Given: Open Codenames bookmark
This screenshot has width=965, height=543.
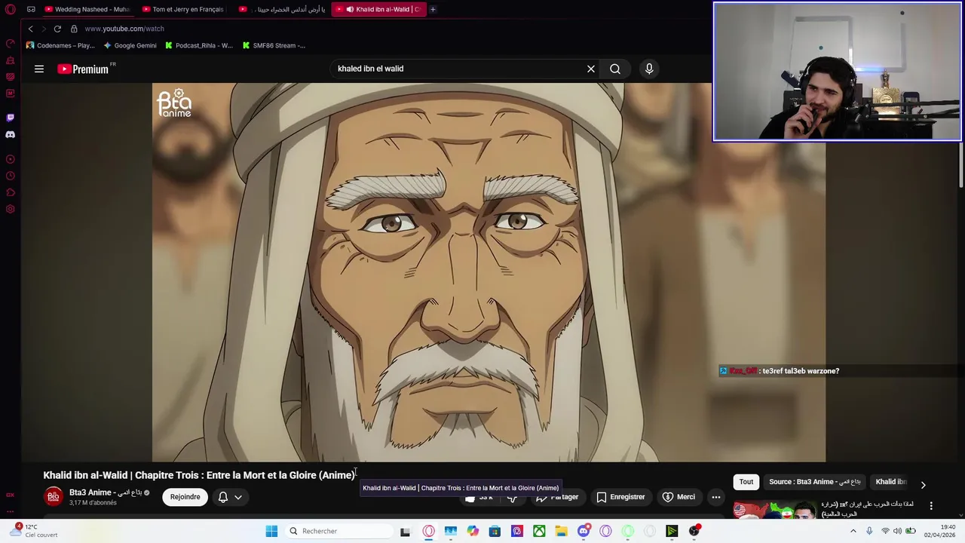Looking at the screenshot, I should pyautogui.click(x=60, y=45).
